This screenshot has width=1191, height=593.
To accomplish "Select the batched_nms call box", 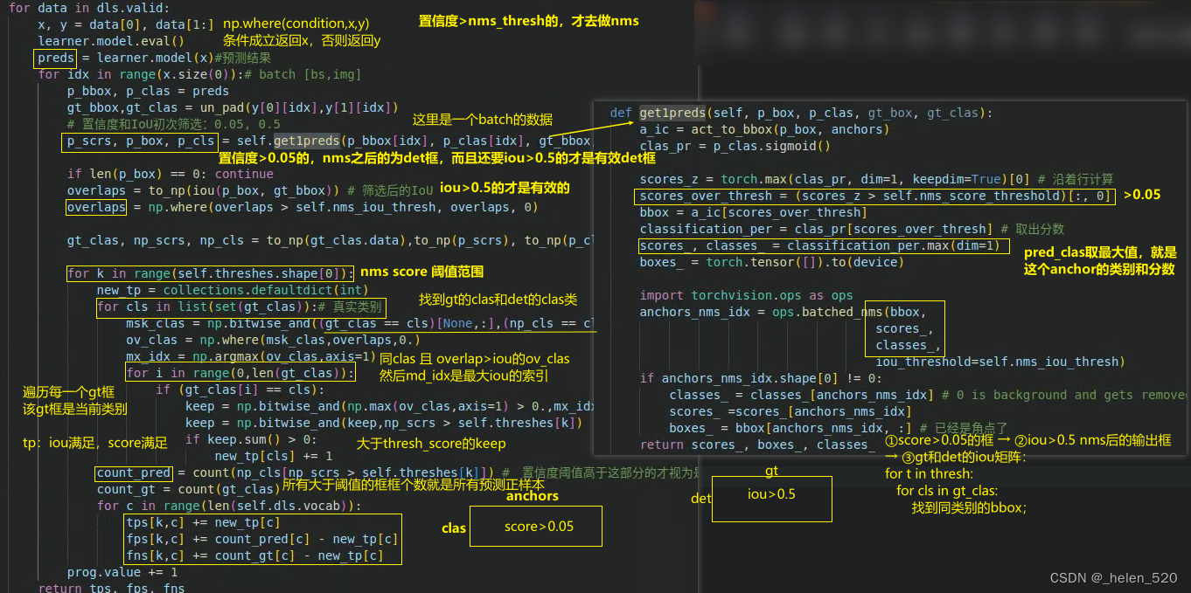I will (x=904, y=328).
